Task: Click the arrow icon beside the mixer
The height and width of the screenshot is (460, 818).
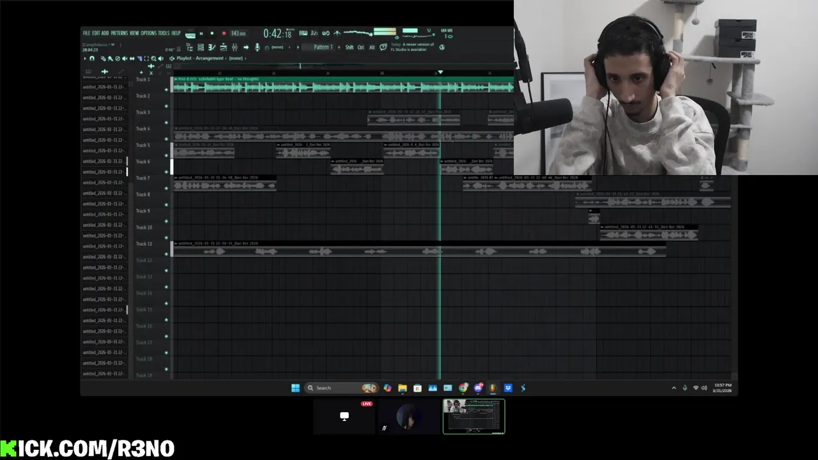Action: pos(246,47)
